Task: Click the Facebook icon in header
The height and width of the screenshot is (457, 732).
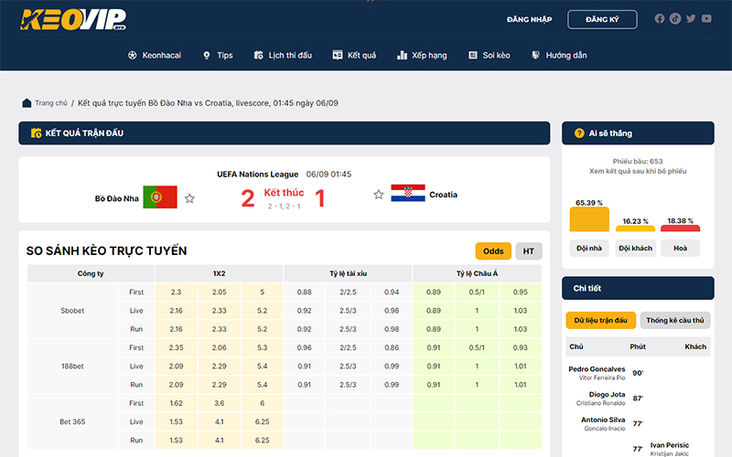Action: pos(660,19)
